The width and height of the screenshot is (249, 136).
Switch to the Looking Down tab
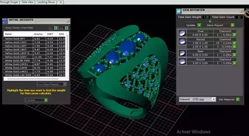coord(46,2)
